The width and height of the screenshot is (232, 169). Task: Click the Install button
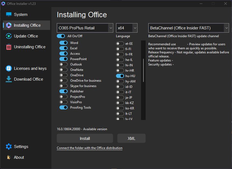tap(85, 138)
